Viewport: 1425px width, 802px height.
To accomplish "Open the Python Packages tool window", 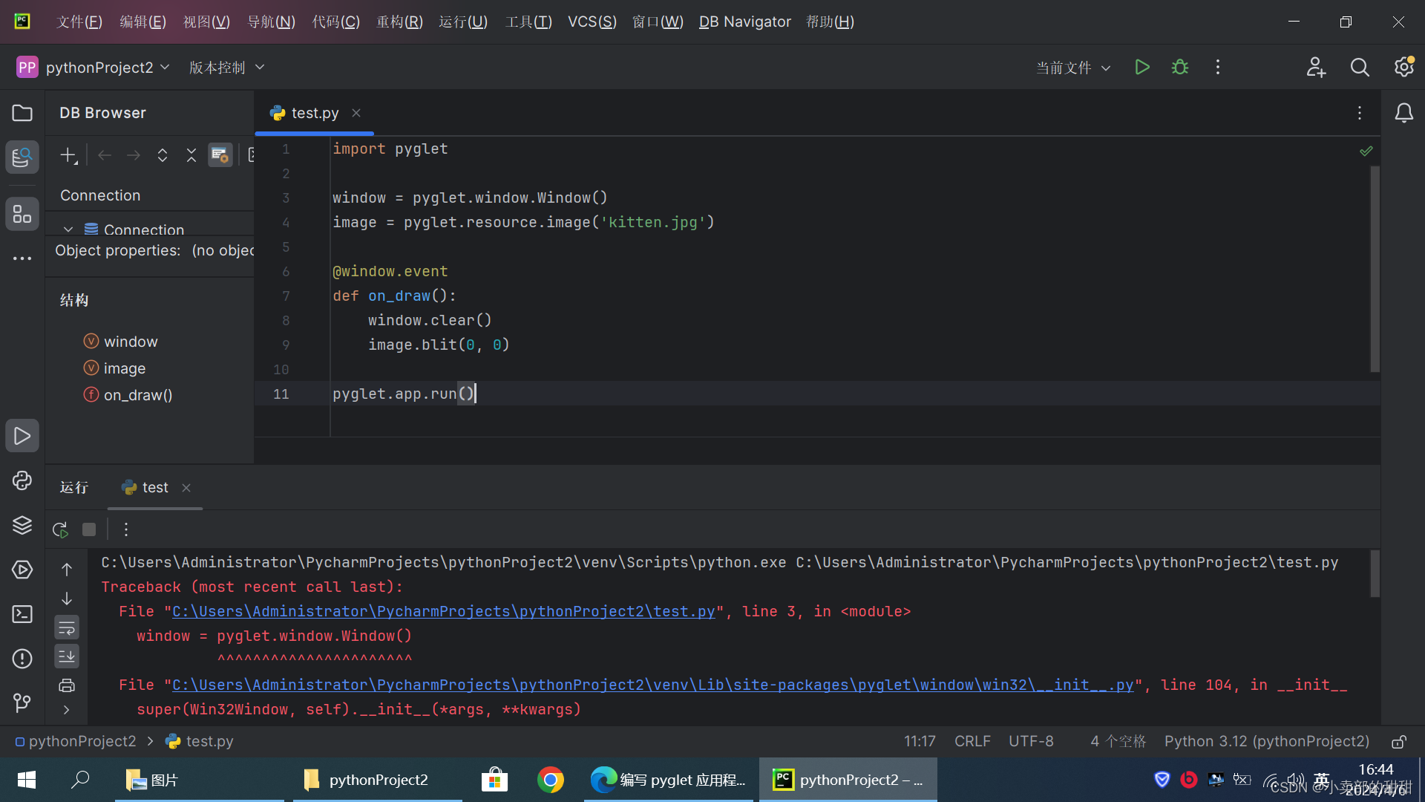I will pyautogui.click(x=22, y=525).
